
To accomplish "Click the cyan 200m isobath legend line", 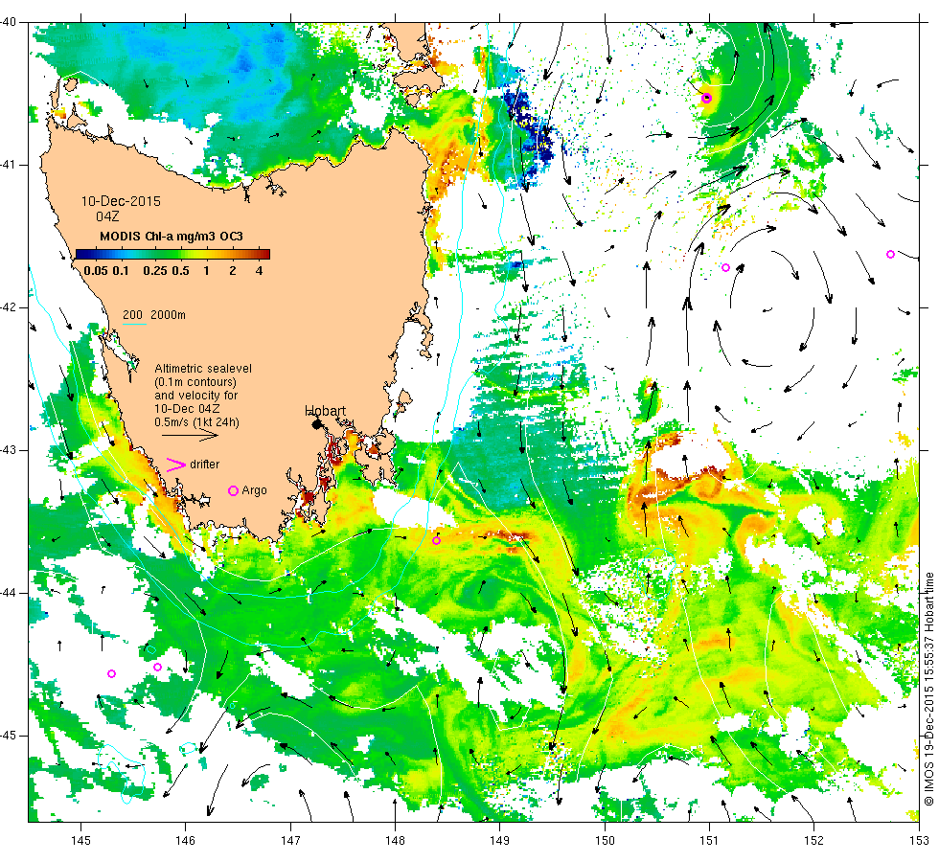I will point(135,325).
